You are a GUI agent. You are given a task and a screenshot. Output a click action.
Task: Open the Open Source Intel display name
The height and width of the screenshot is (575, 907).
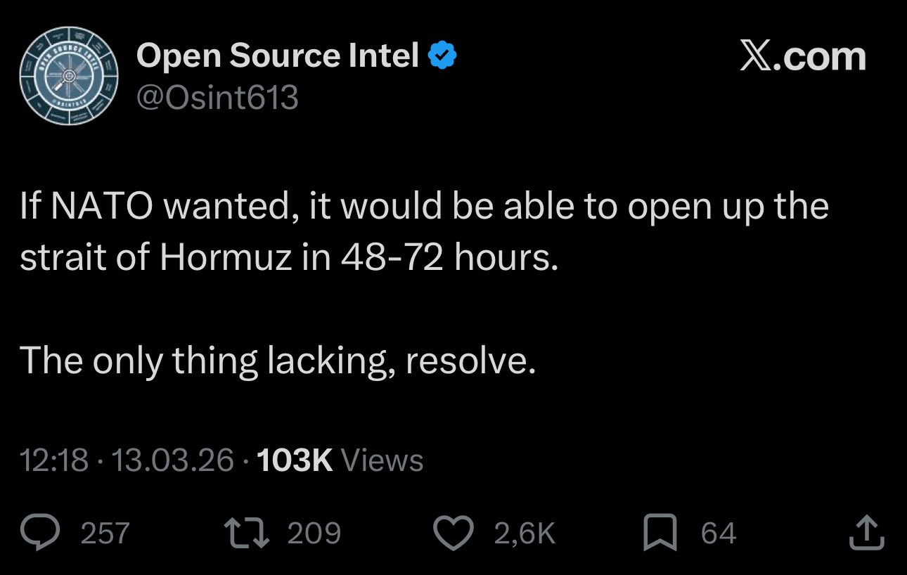278,56
